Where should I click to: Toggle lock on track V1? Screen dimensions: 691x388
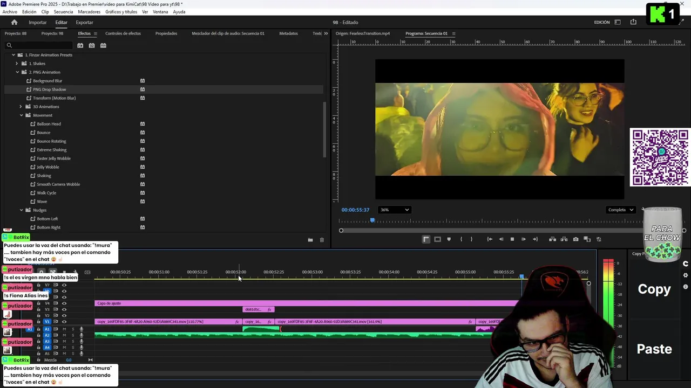pyautogui.click(x=38, y=322)
